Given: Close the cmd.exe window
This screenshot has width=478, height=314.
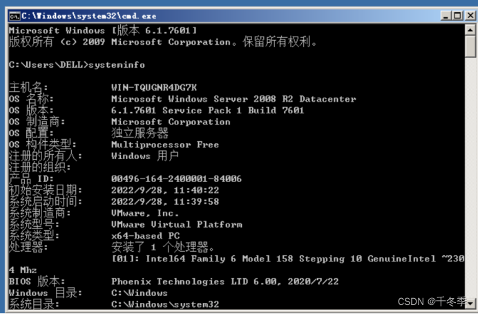Looking at the screenshot, I should [x=470, y=16].
